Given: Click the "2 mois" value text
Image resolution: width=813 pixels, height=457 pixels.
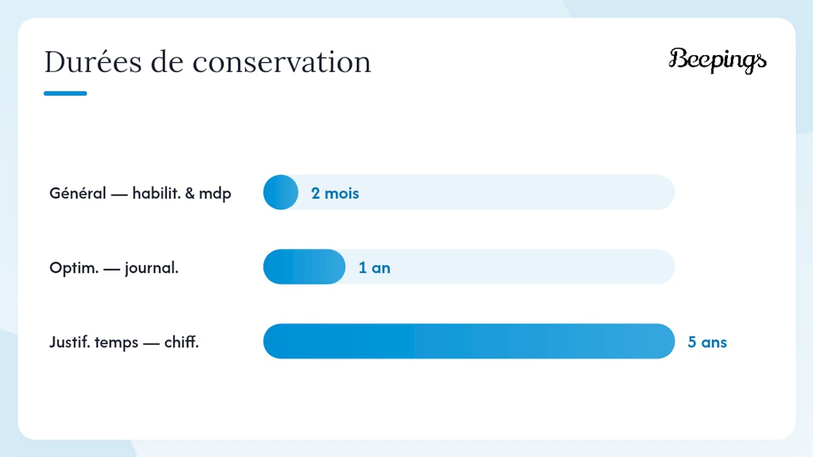Looking at the screenshot, I should coord(335,193).
